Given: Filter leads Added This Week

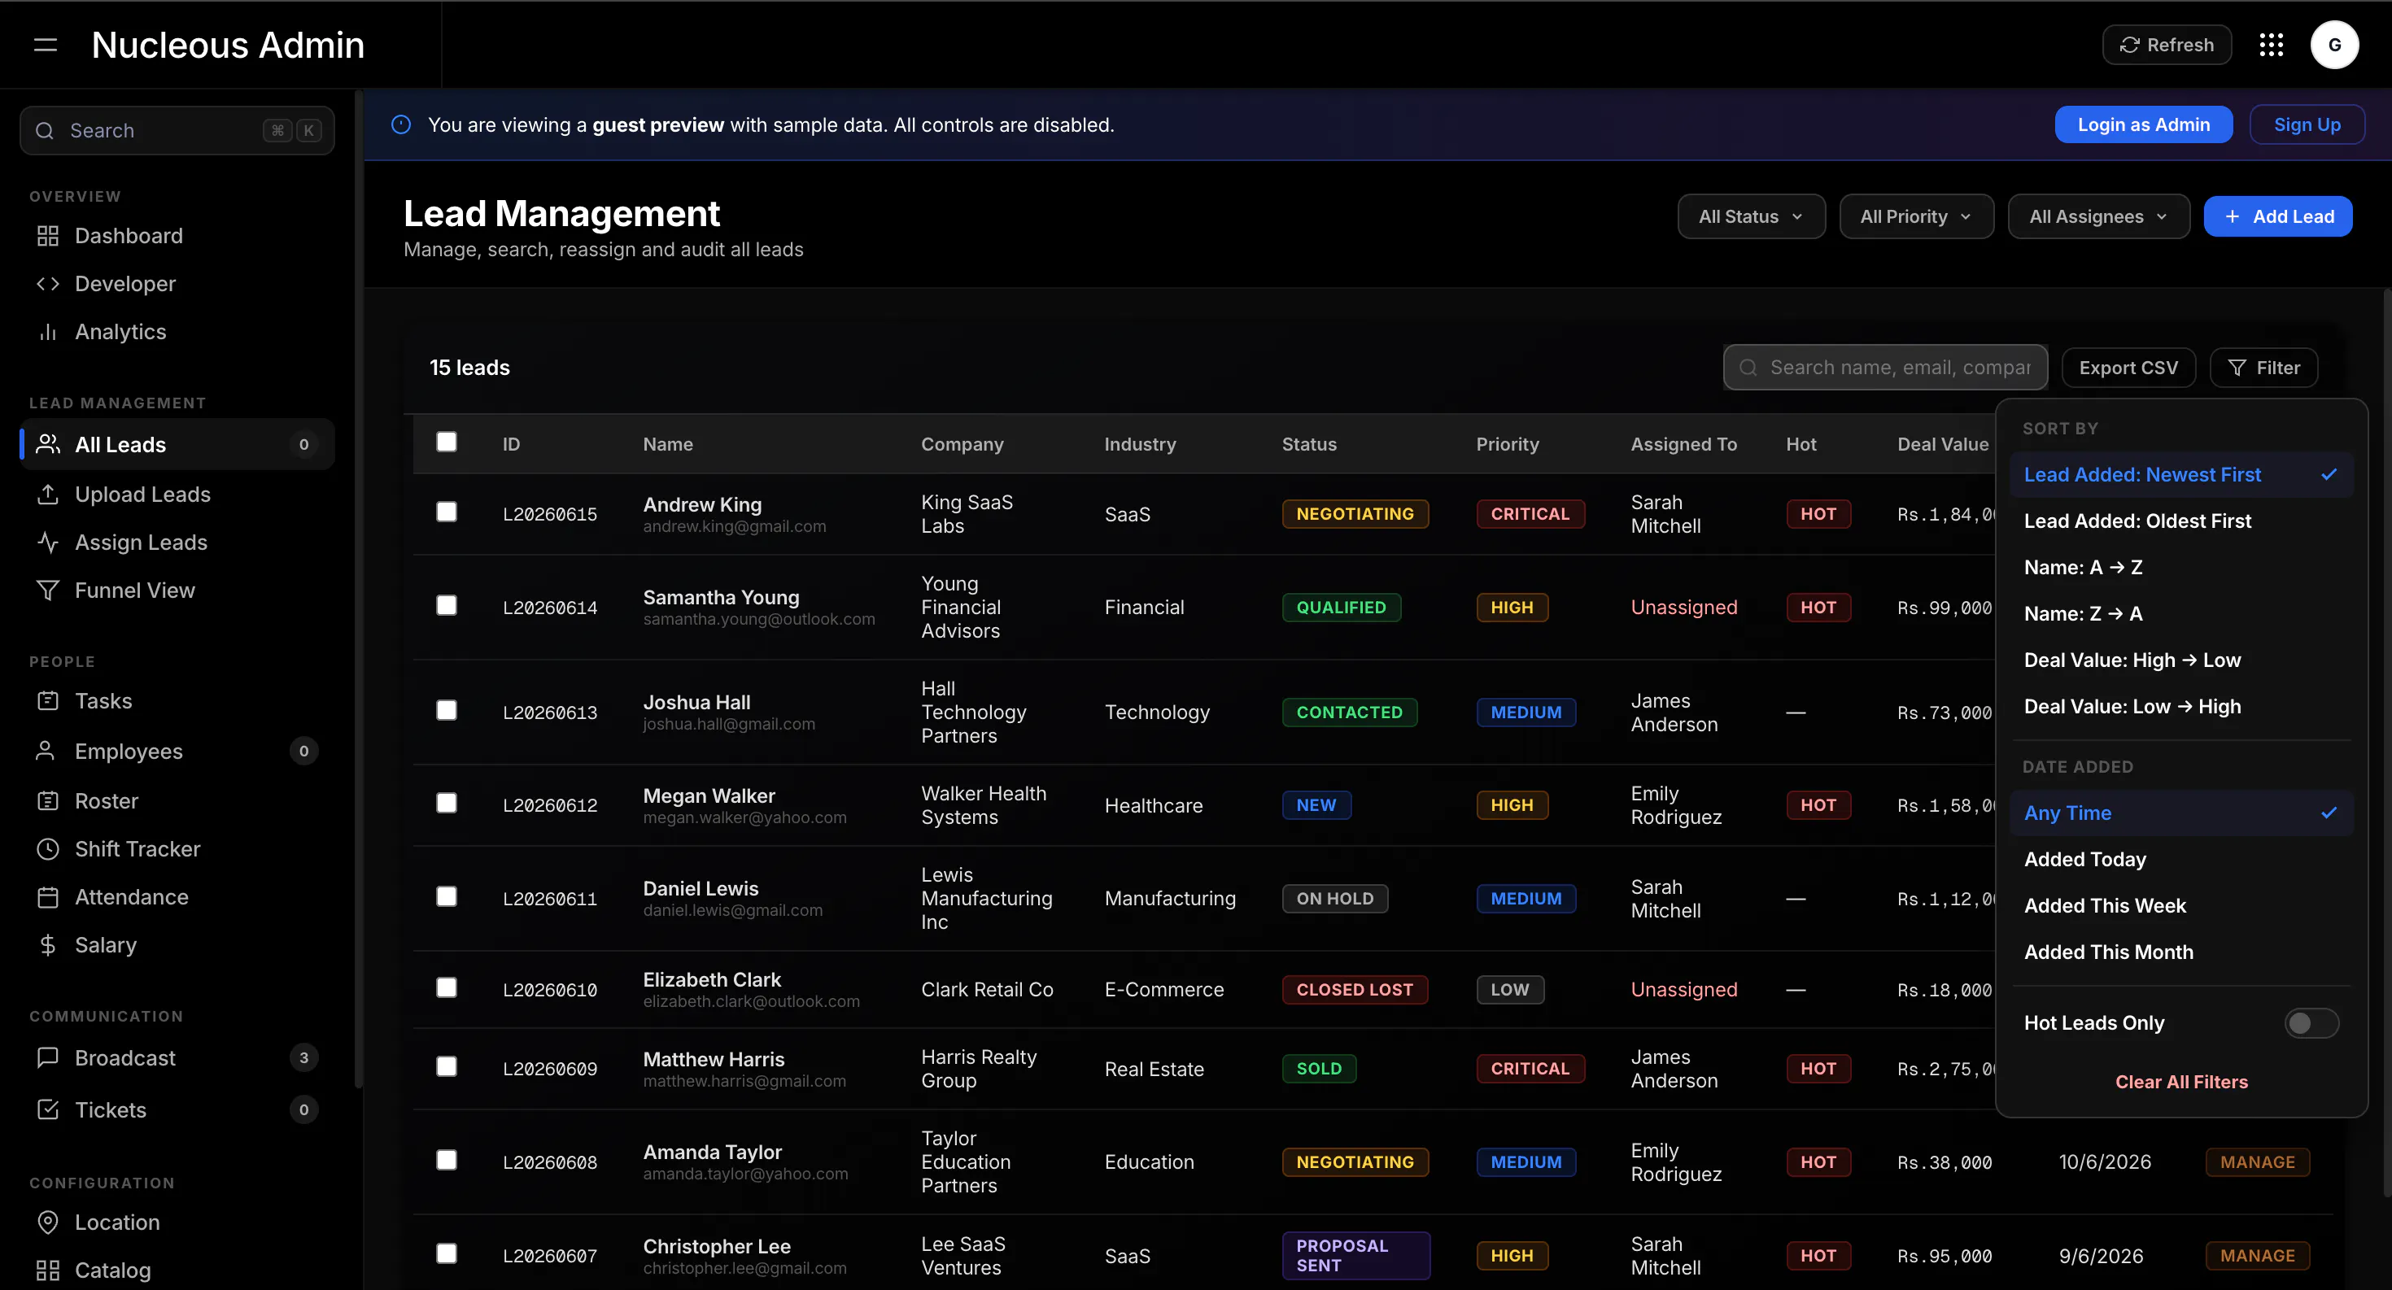Looking at the screenshot, I should coord(2181,906).
